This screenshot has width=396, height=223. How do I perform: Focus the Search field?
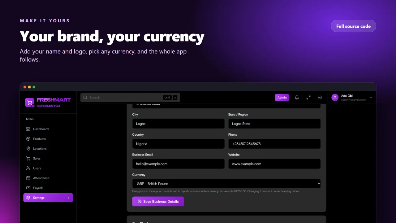click(130, 98)
